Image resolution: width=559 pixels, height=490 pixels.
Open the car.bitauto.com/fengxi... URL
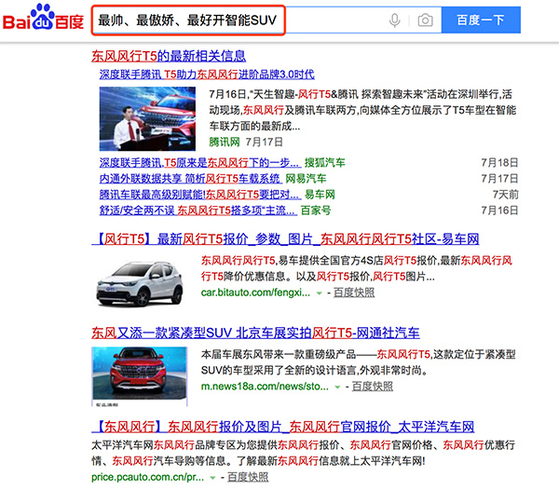click(255, 293)
